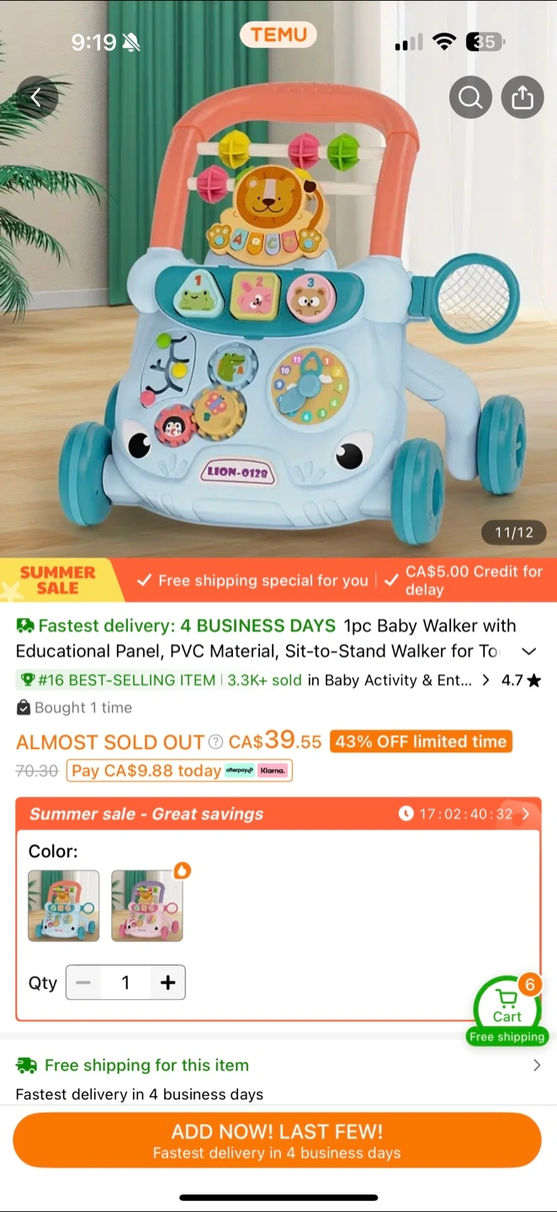This screenshot has height=1212, width=557.
Task: Expand free shipping details arrow
Action: [537, 1066]
